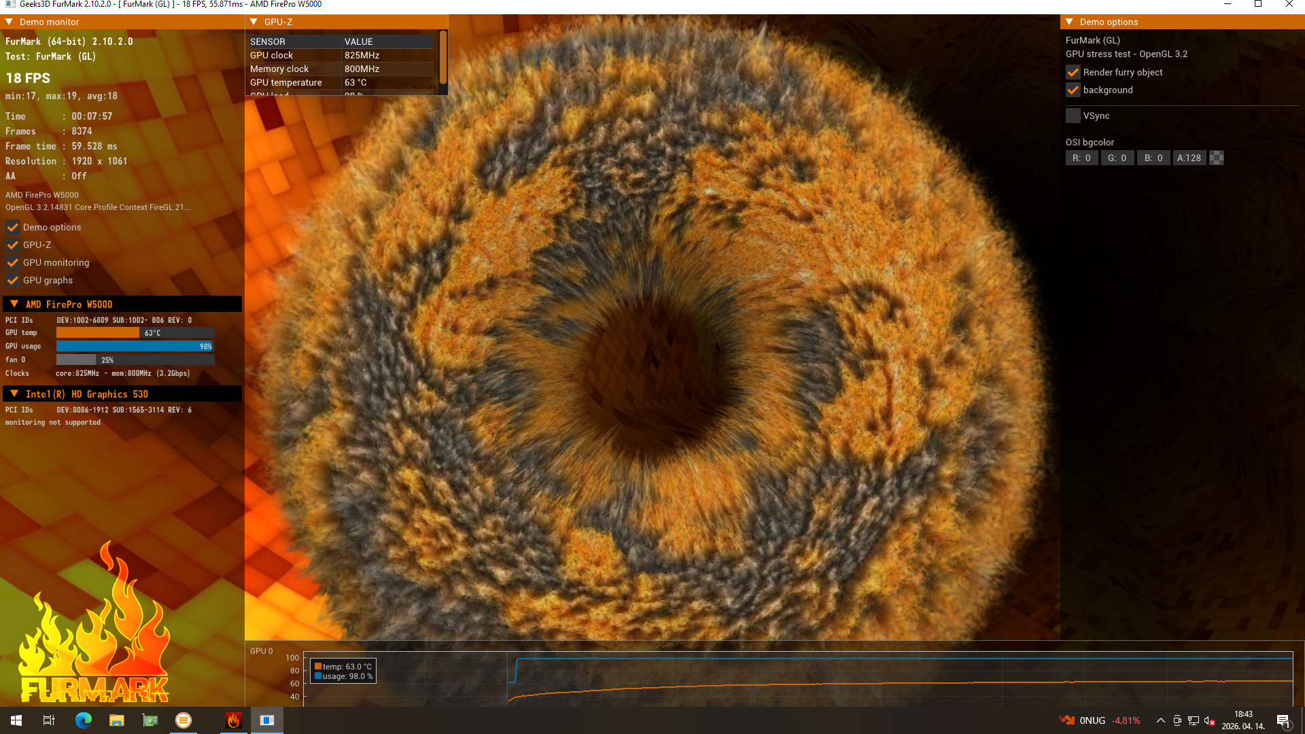
Task: Uncheck Render furry object option
Action: [1073, 72]
